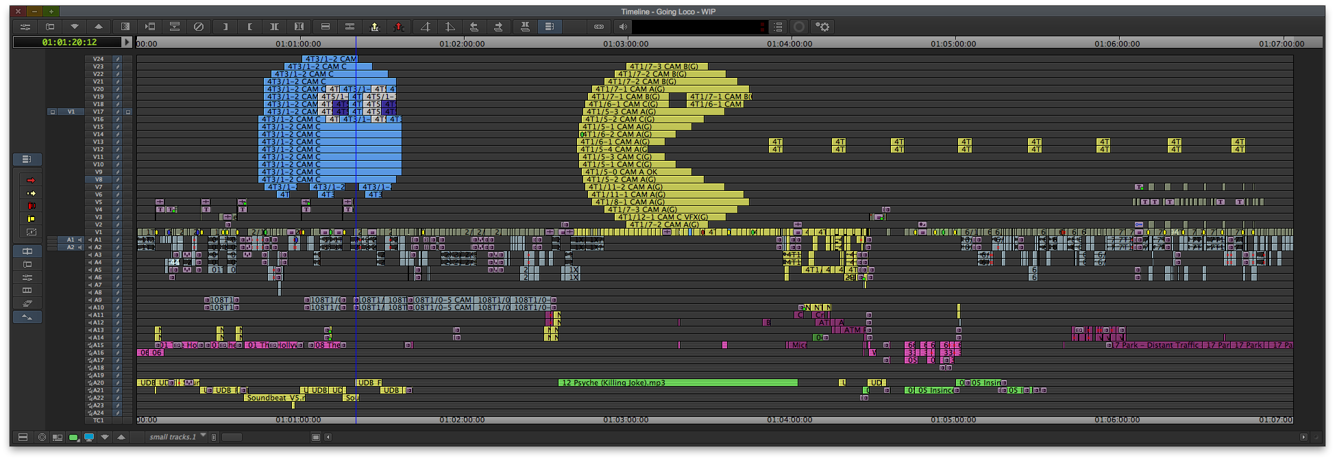Select yellow Extract/Splice-In segment arrow tool

30,193
